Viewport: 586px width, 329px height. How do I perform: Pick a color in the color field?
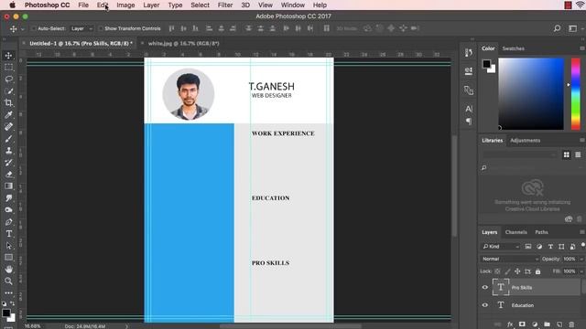(x=531, y=93)
